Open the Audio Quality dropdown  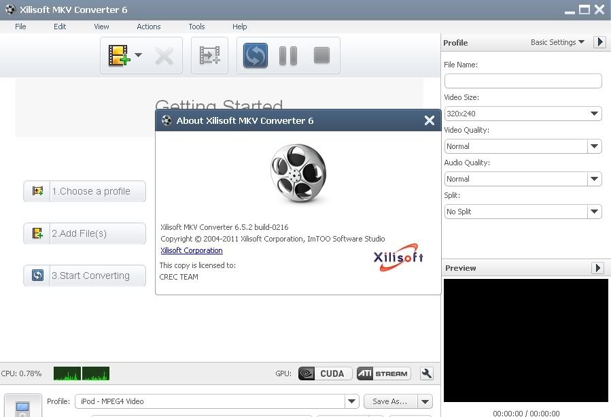click(x=523, y=179)
